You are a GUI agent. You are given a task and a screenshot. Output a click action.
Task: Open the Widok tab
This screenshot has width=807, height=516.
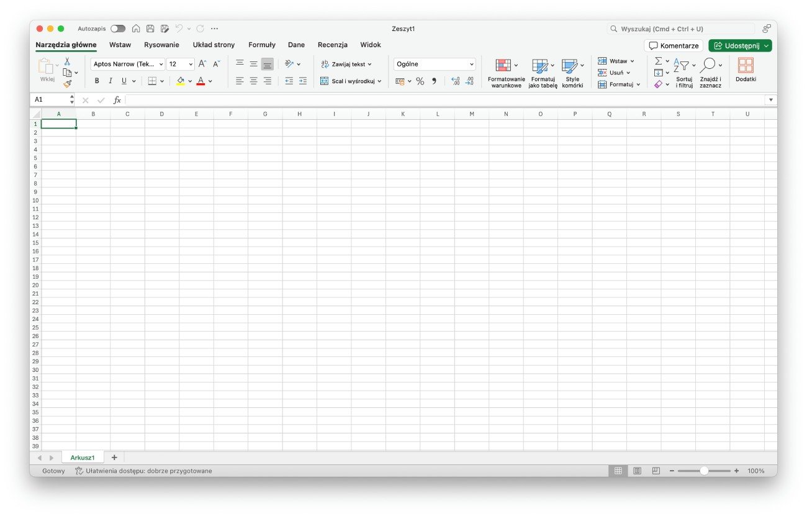click(x=371, y=45)
